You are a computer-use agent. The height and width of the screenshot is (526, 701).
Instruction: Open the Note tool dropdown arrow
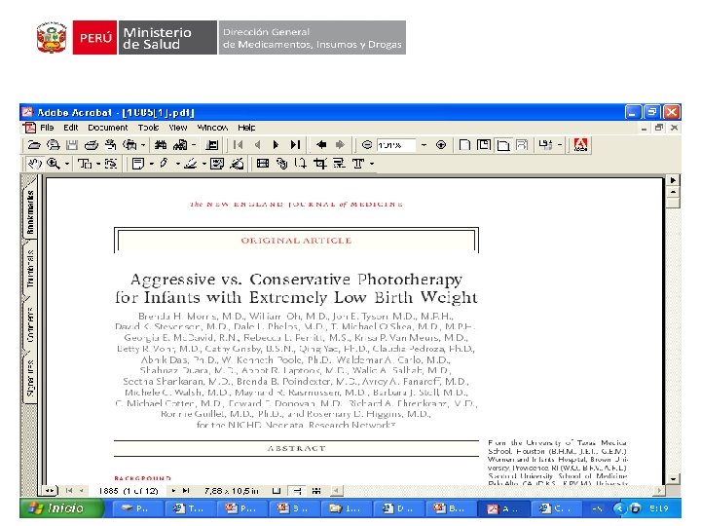pyautogui.click(x=152, y=164)
